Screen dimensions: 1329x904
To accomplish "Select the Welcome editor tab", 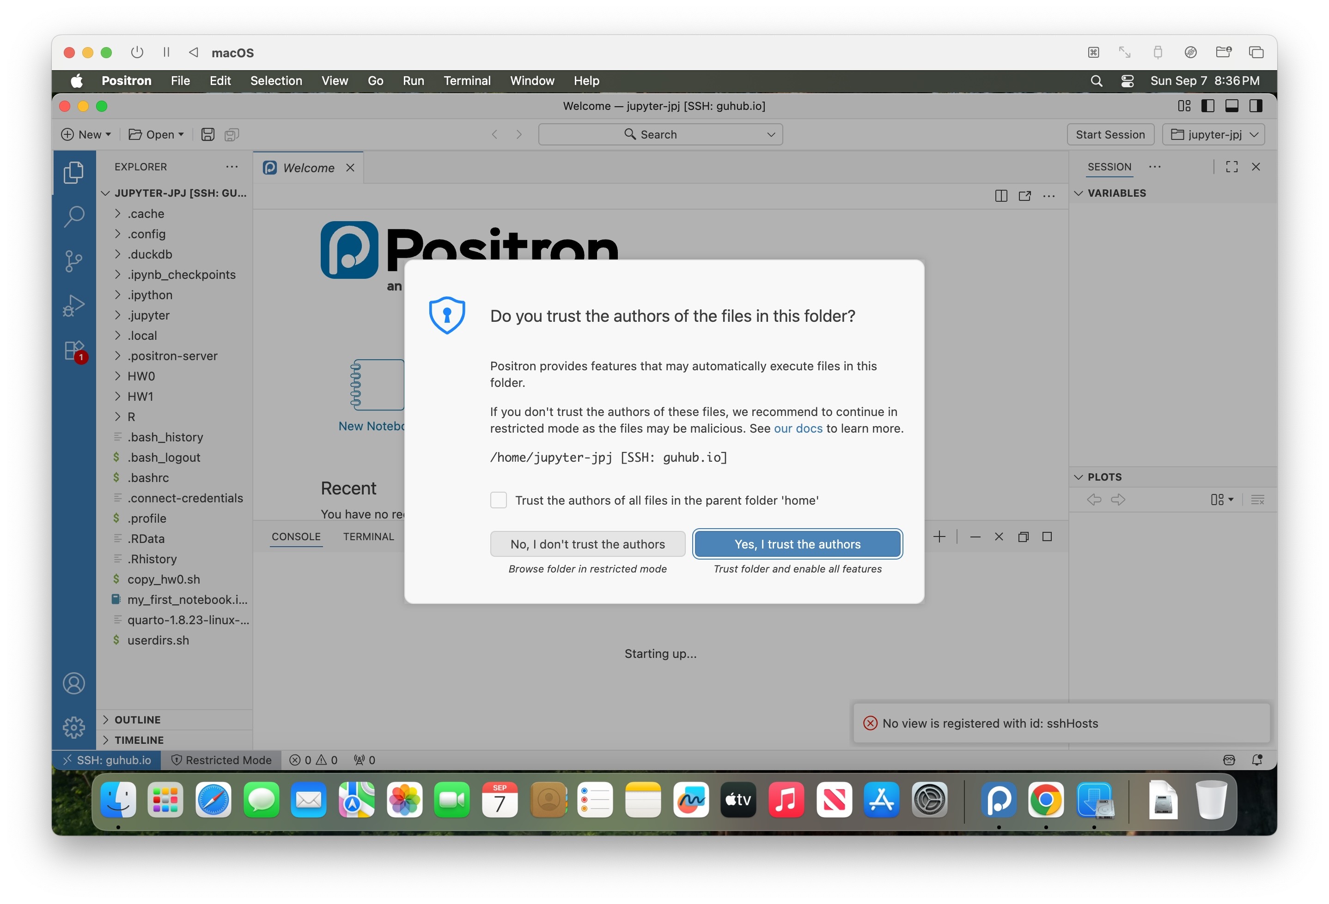I will 308,168.
